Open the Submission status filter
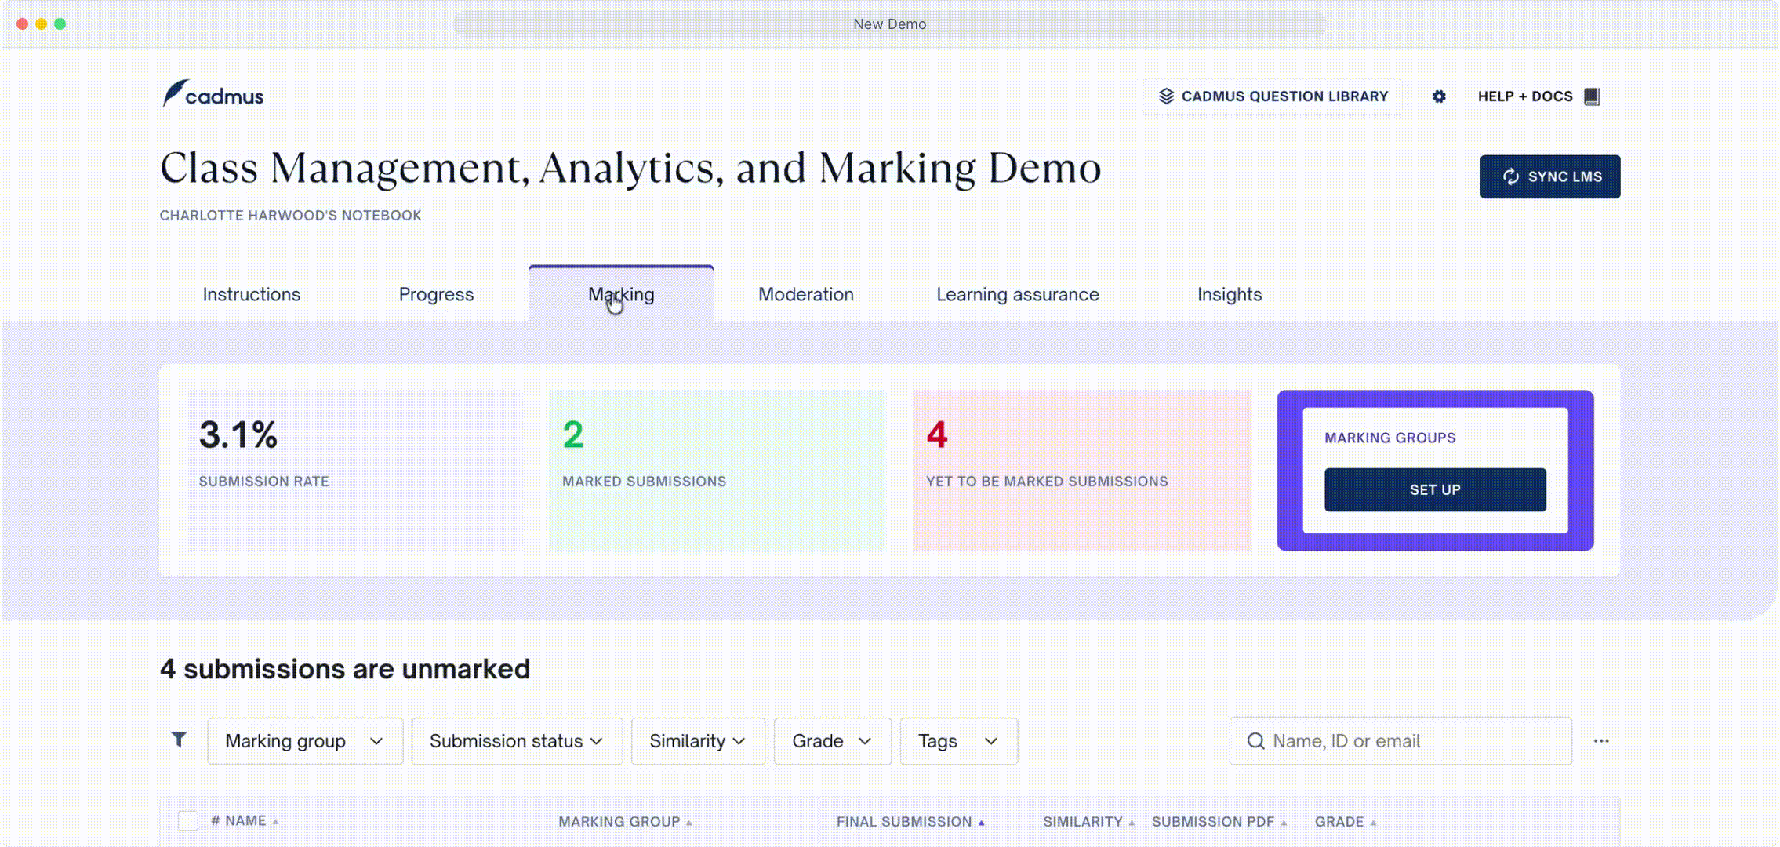 pyautogui.click(x=517, y=741)
